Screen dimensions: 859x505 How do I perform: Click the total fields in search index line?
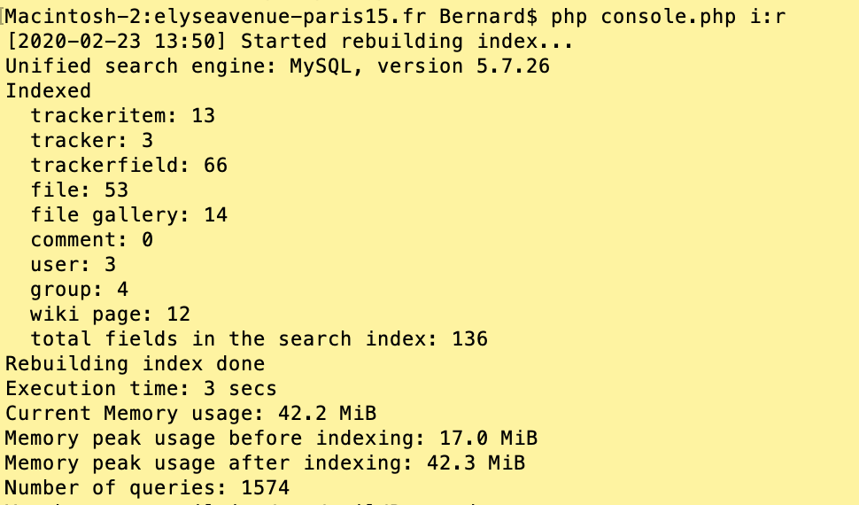click(259, 338)
